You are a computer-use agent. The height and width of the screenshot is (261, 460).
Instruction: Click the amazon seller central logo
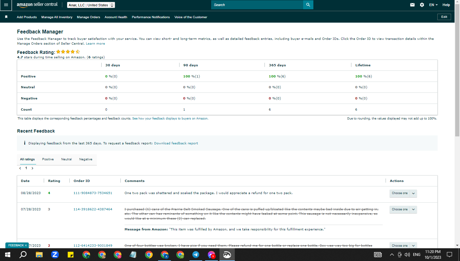37,5
